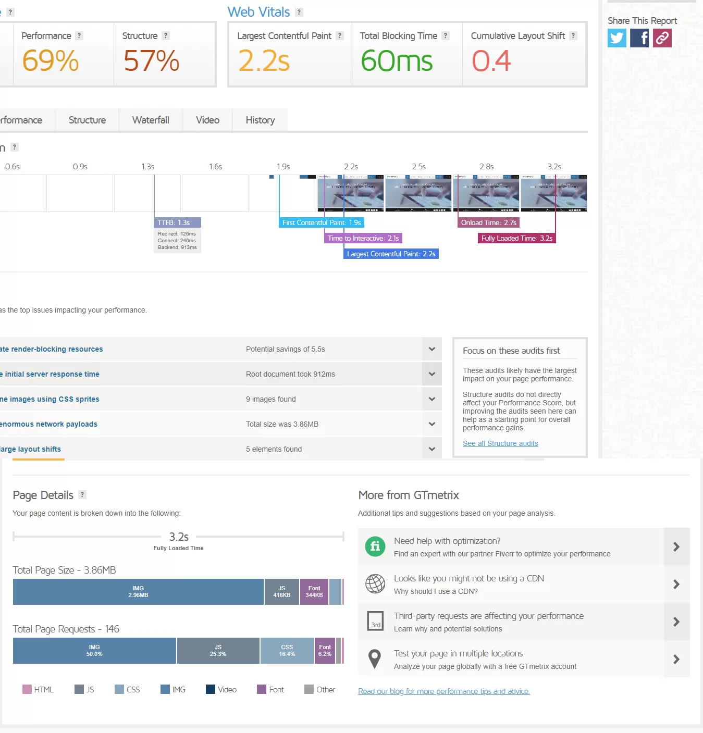Switch to the Waterfall tab

[151, 120]
